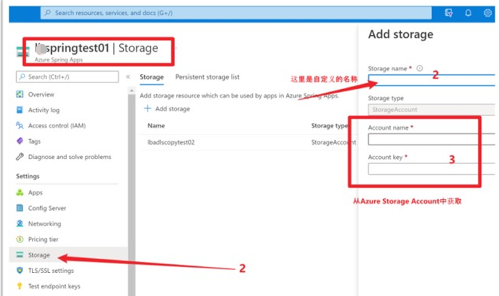Select the Storage tab
This screenshot has height=296, width=499.
click(x=151, y=77)
